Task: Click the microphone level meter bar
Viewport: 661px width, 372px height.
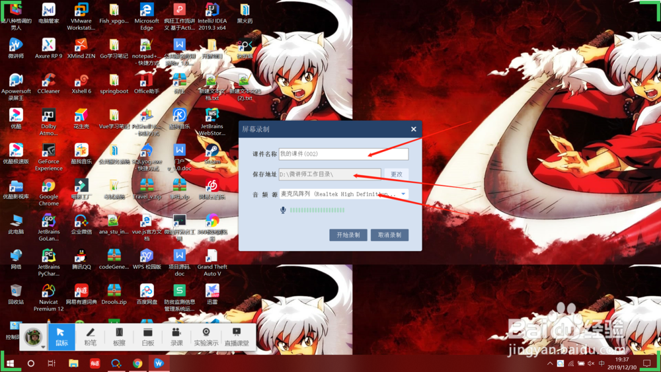Action: coord(317,210)
